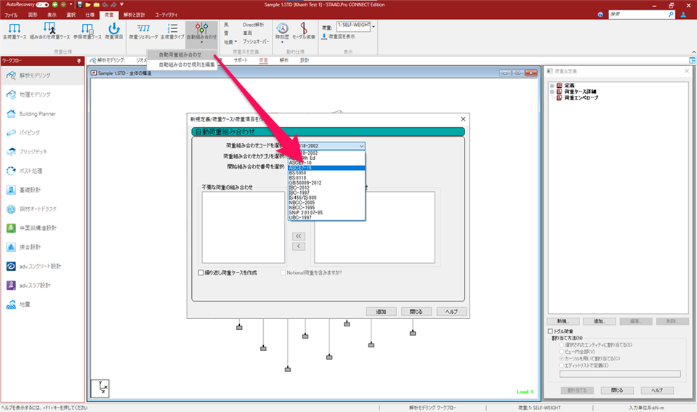The width and height of the screenshot is (697, 412).
Task: Open the 主荷重ケース primary load case tool
Action: point(15,31)
